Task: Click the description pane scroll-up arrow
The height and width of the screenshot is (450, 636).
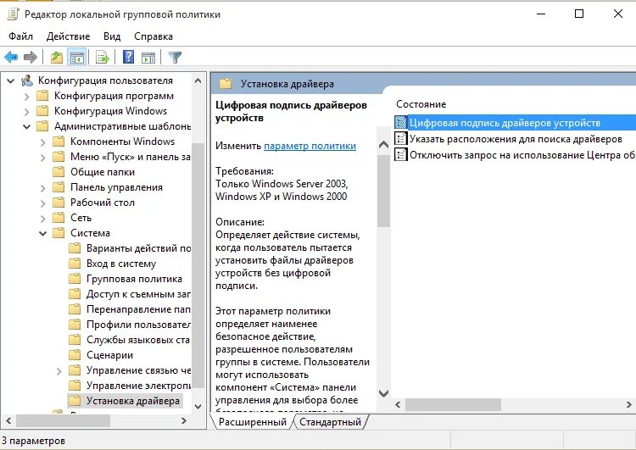Action: pyautogui.click(x=383, y=144)
